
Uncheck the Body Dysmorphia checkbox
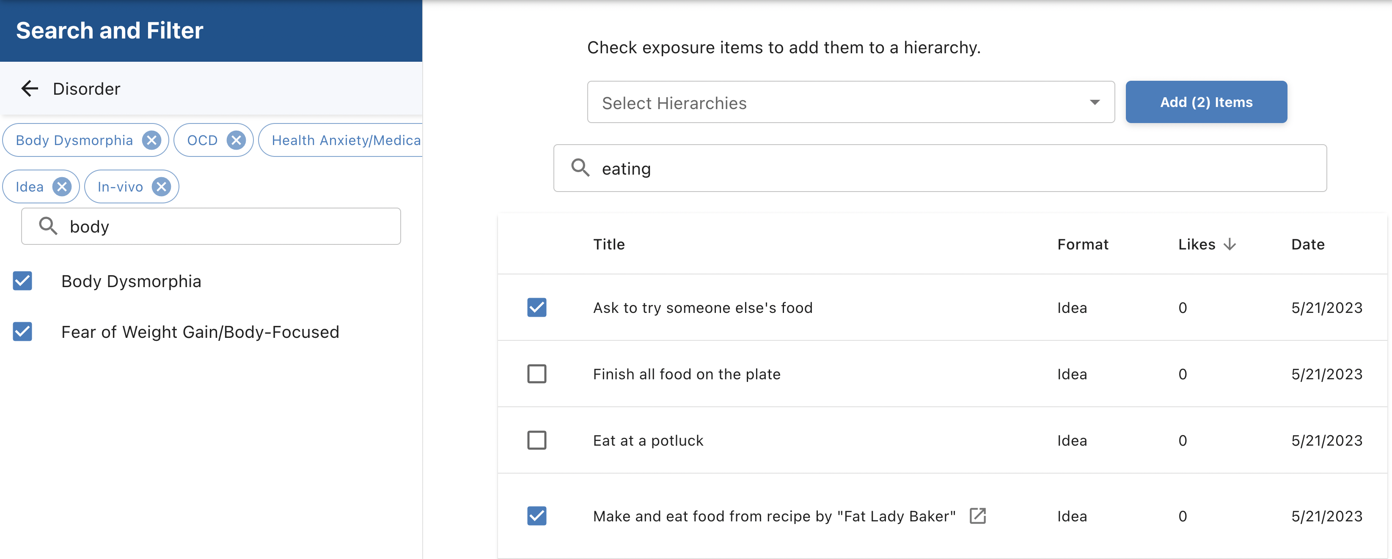coord(23,281)
